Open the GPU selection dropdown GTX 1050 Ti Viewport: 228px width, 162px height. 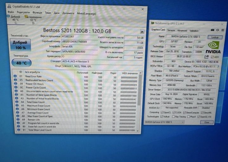click(x=165, y=122)
